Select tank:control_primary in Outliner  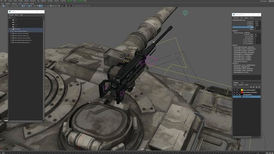(21, 31)
